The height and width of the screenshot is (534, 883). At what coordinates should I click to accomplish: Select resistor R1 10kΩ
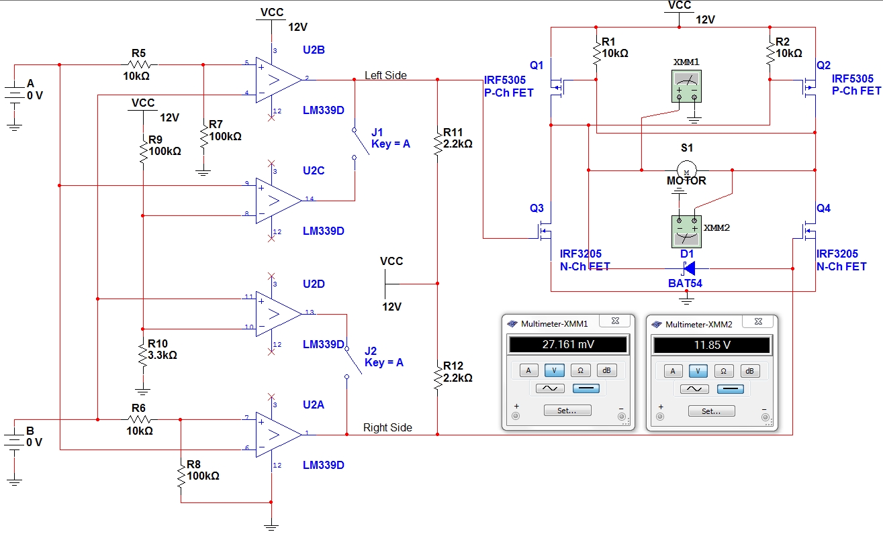(596, 52)
